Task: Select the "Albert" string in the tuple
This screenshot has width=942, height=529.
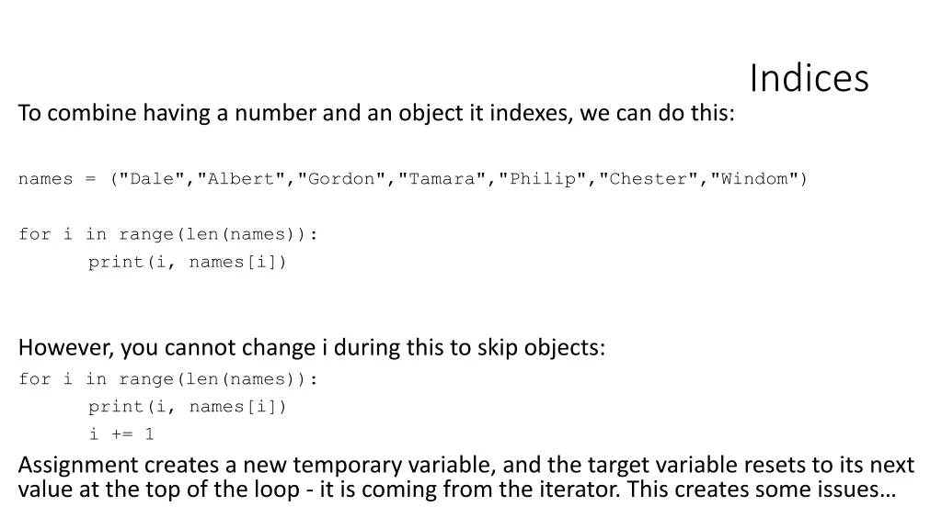Action: pos(242,179)
